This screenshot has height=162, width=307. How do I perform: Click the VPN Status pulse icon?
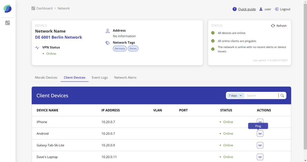(x=37, y=47)
